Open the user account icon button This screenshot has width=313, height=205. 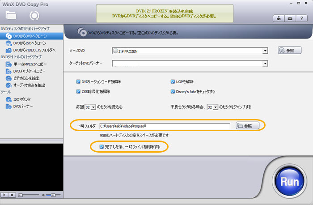tap(279, 19)
